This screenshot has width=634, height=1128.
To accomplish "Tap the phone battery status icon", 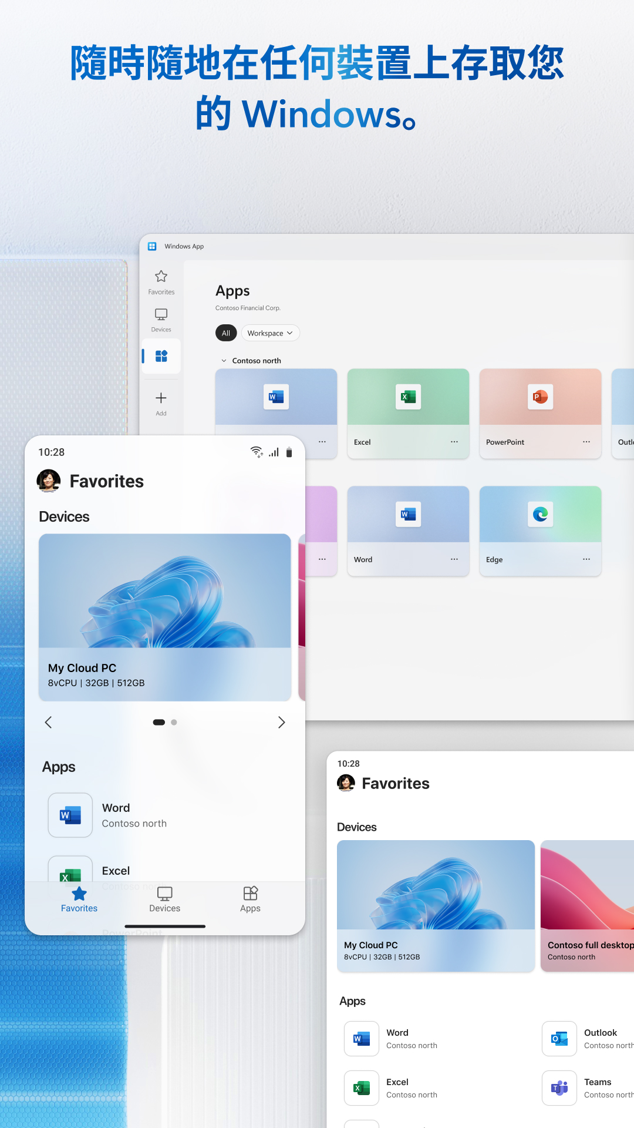I will (289, 452).
